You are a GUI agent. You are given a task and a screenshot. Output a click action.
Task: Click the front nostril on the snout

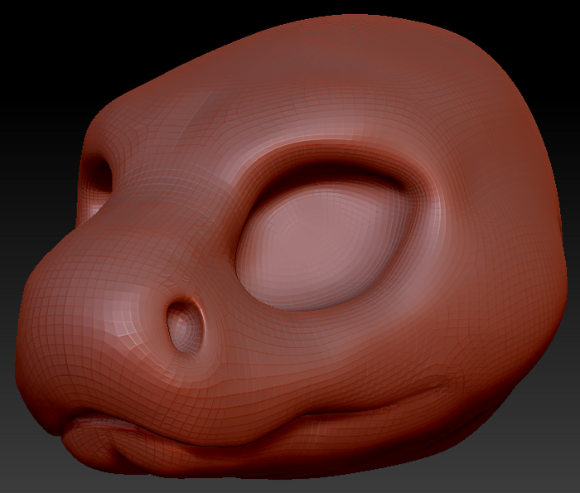[185, 326]
